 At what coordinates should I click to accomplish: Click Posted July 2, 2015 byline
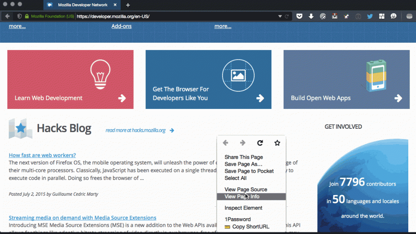point(53,194)
